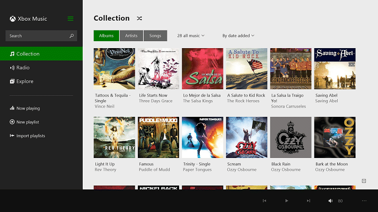Click the Explore store icon
The width and height of the screenshot is (378, 212).
[12, 81]
